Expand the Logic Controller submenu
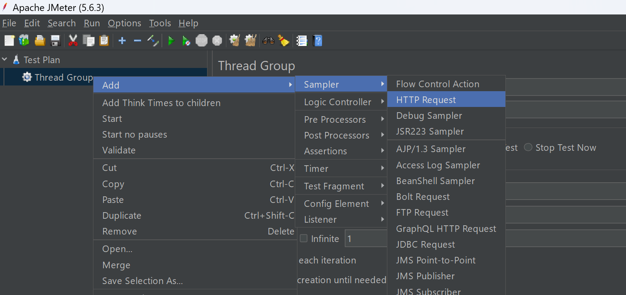 341,102
